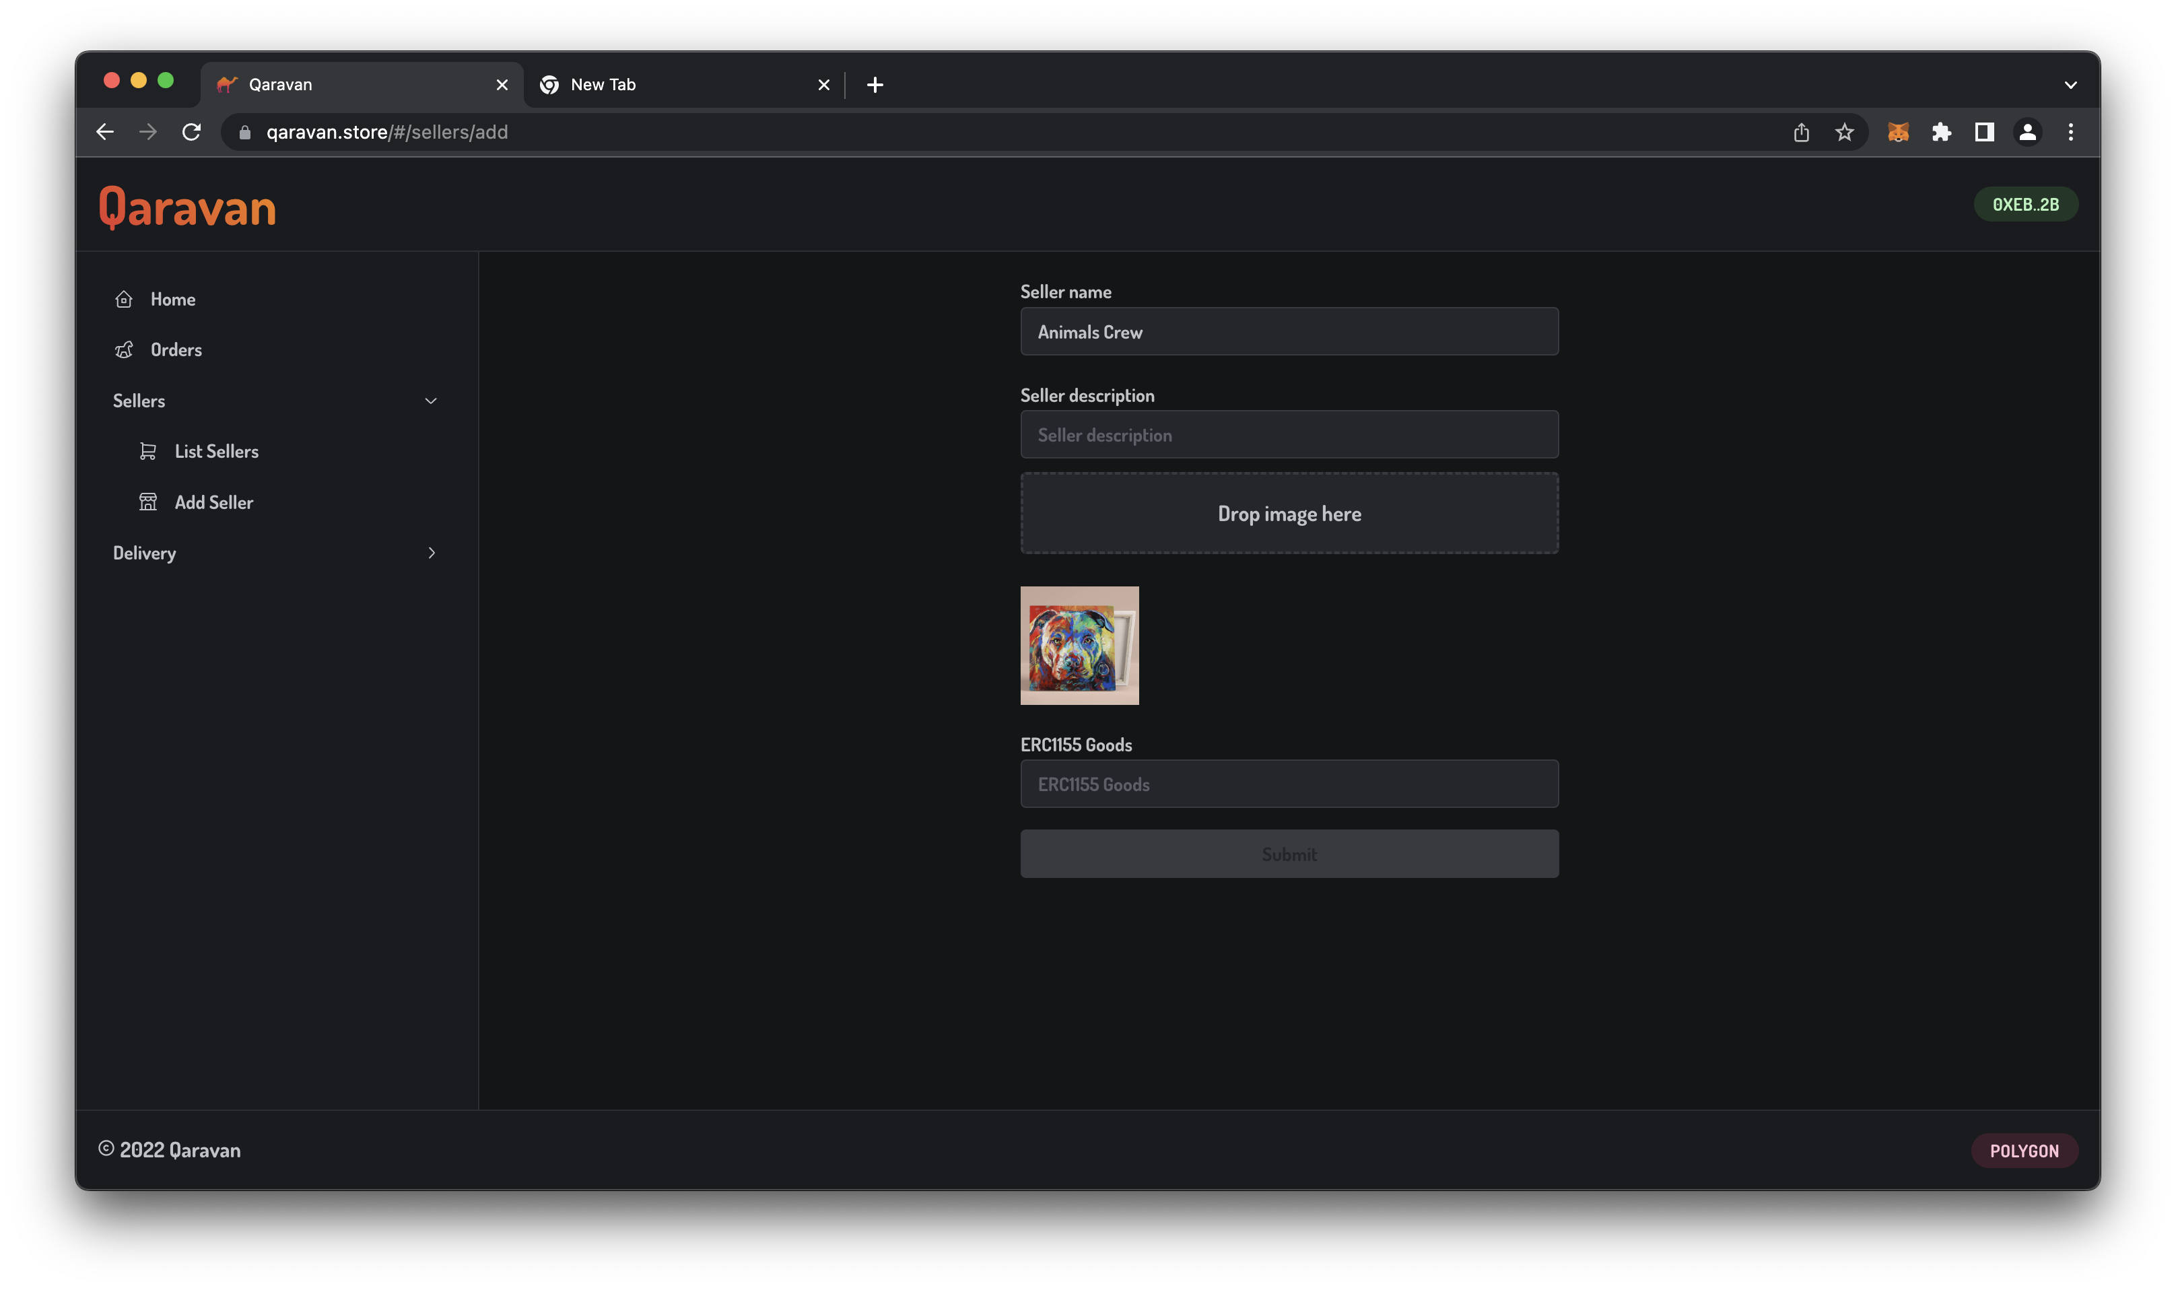This screenshot has height=1290, width=2176.
Task: Click the Add Seller shop icon
Action: [147, 502]
